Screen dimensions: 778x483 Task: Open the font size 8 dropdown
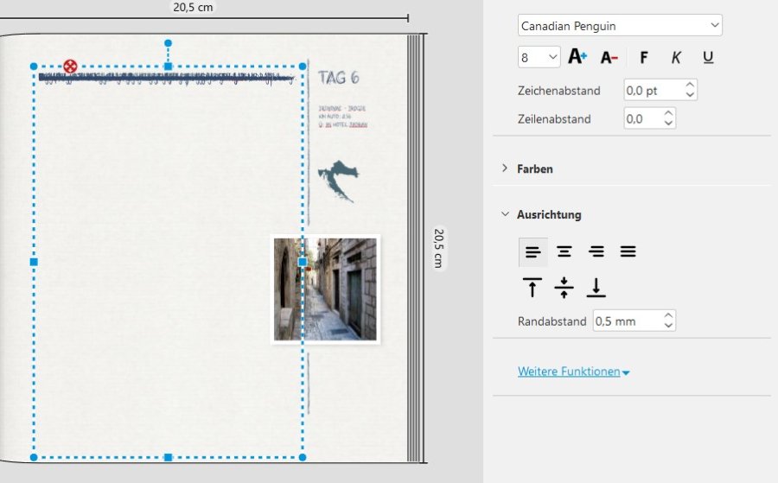pyautogui.click(x=539, y=58)
